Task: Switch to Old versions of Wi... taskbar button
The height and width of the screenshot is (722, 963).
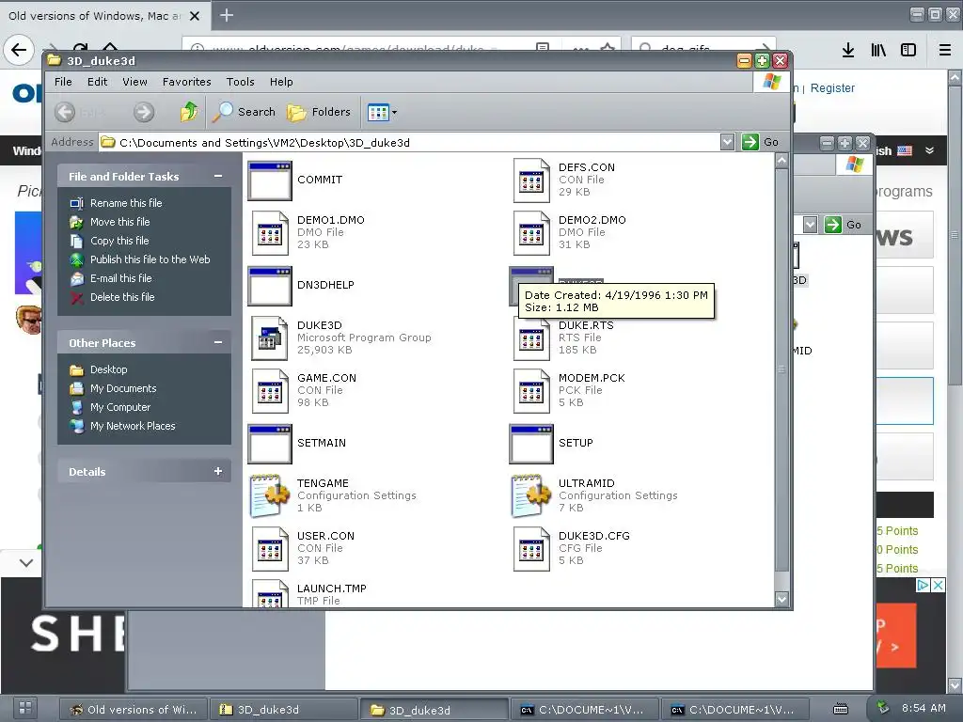Action: [134, 710]
